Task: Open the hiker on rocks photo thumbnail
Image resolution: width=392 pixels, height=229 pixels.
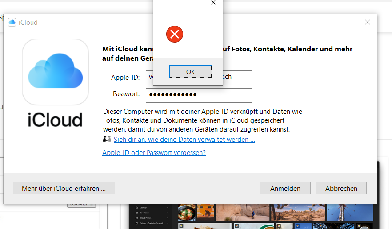Action: (243, 213)
